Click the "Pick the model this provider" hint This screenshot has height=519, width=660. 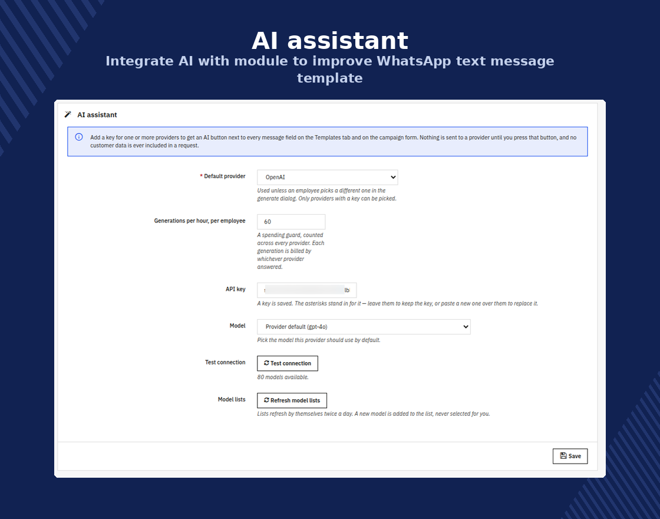click(x=319, y=340)
